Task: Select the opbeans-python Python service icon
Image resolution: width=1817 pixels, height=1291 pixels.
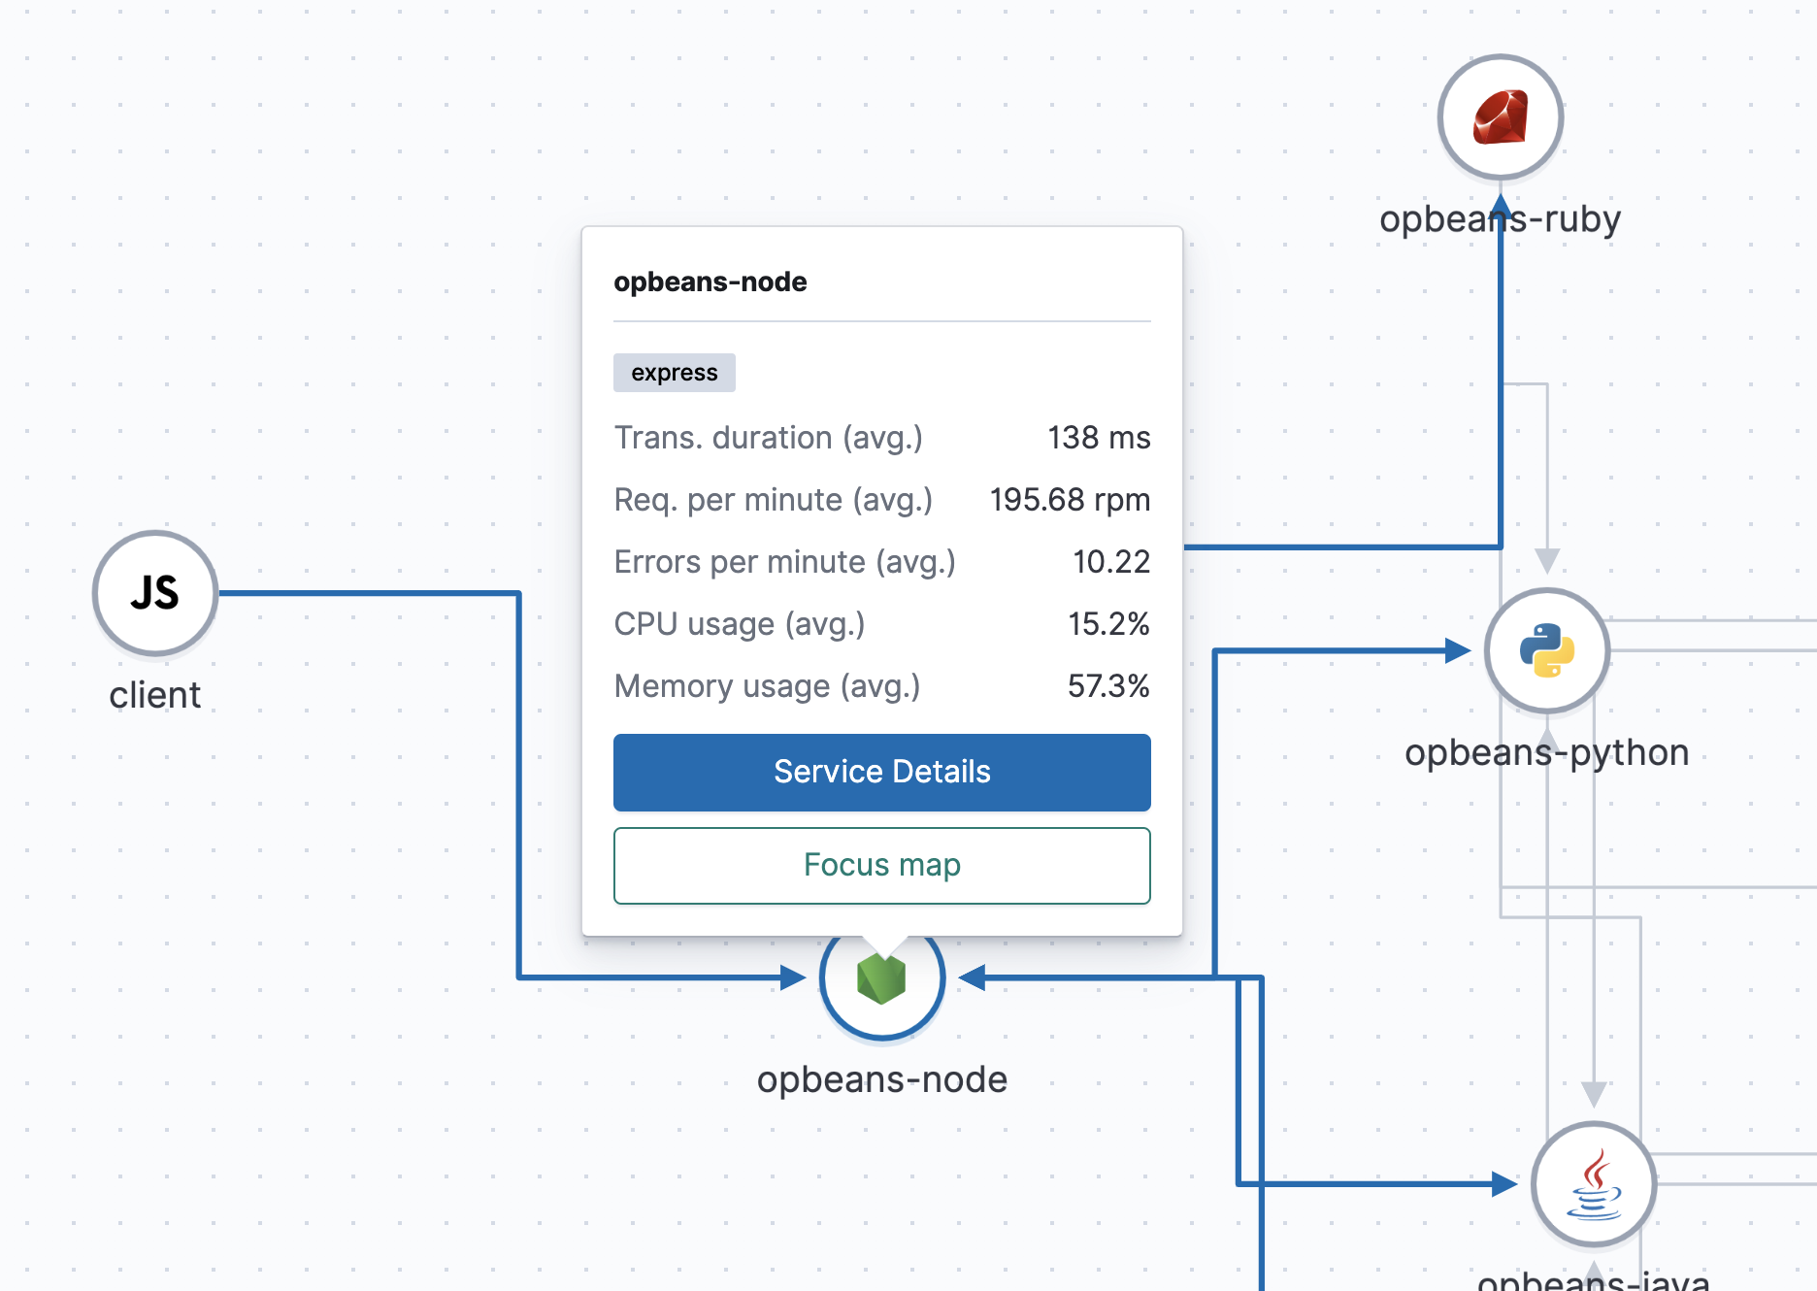Action: pos(1547,651)
